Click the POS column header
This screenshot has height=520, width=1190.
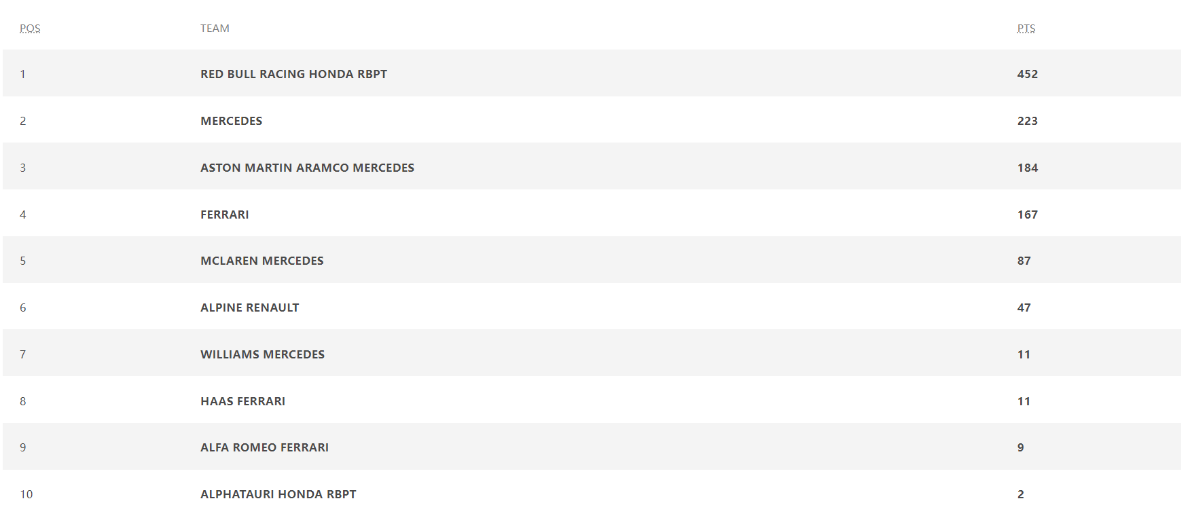(30, 29)
